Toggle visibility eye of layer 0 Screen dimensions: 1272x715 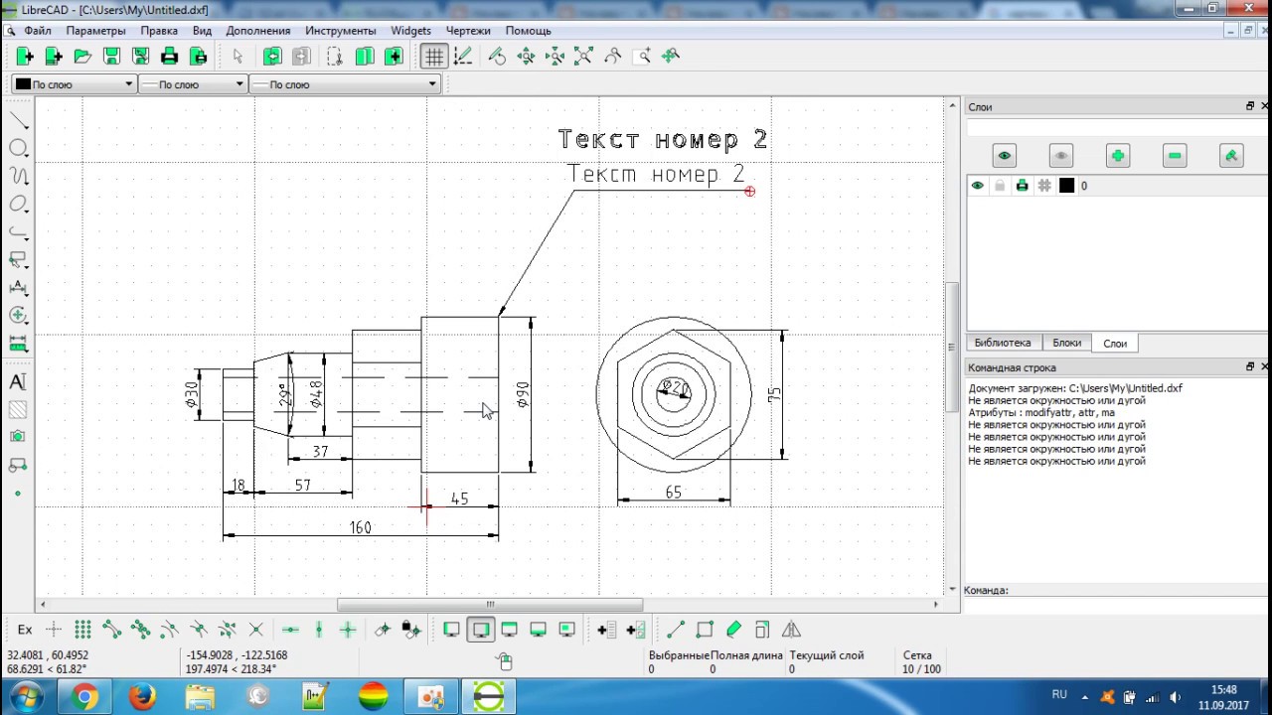[978, 186]
